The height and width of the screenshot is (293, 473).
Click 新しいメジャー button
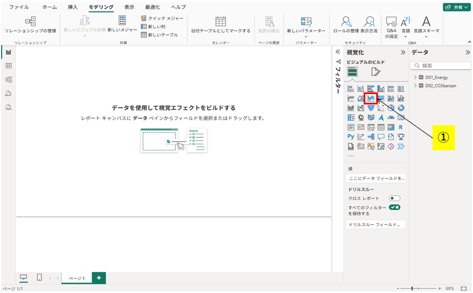click(122, 24)
